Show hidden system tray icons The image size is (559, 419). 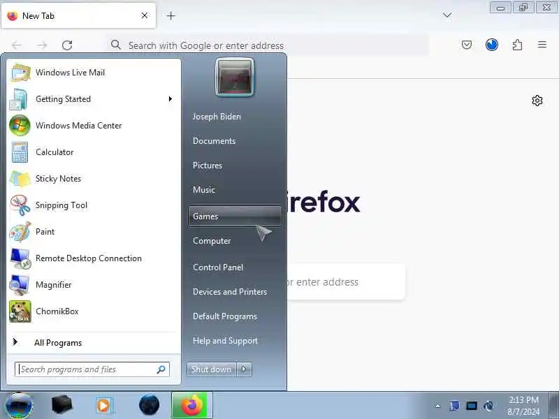point(438,406)
